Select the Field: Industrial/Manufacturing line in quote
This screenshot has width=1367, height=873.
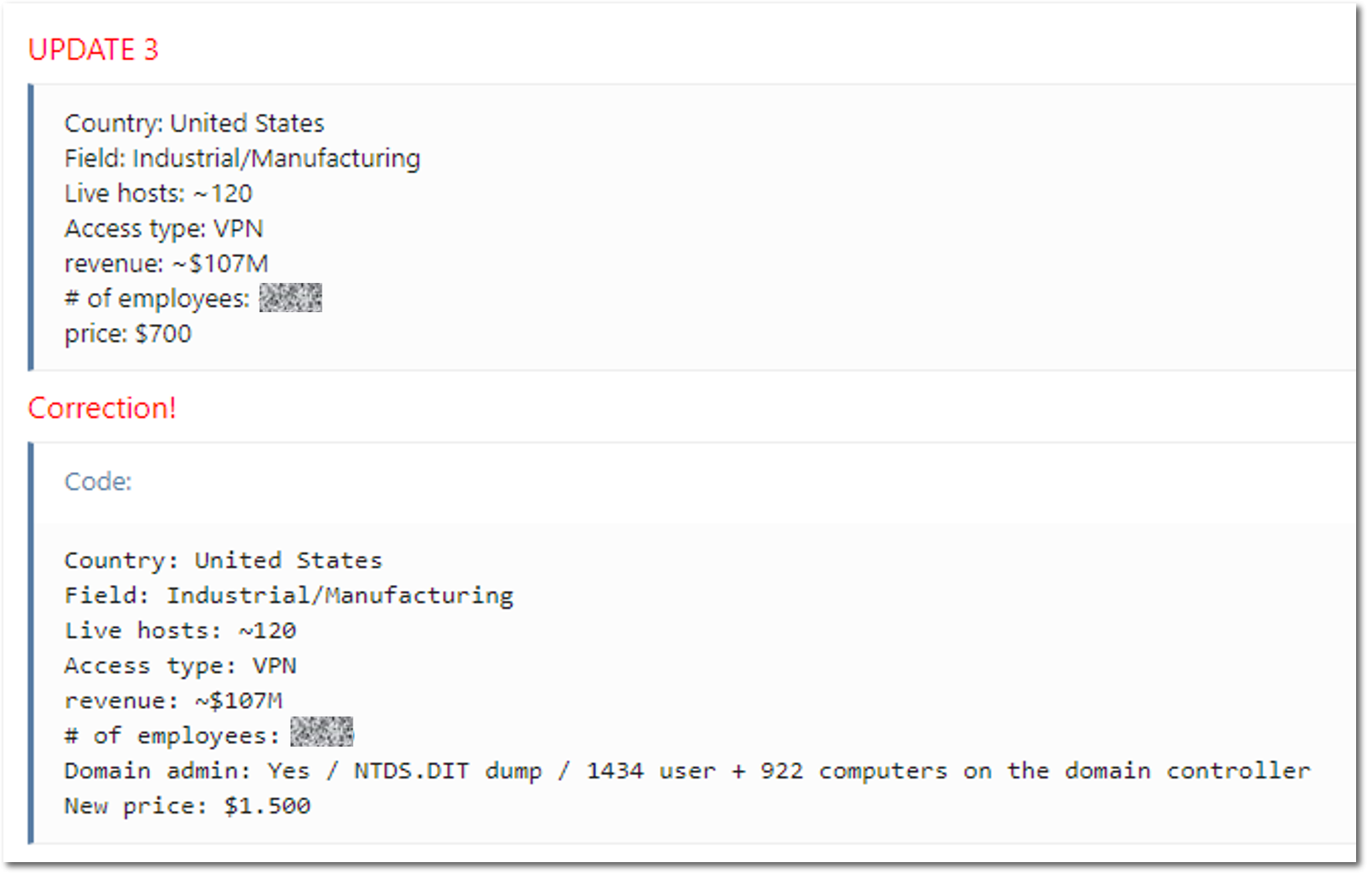tap(243, 158)
